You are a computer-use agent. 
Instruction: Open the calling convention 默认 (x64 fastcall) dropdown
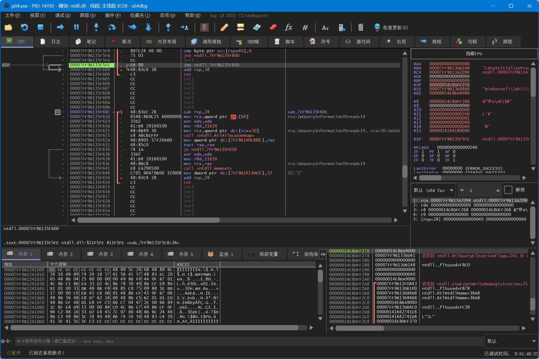434,190
